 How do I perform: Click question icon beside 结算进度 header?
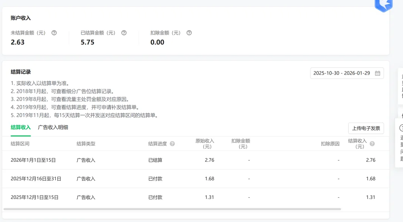point(172,144)
